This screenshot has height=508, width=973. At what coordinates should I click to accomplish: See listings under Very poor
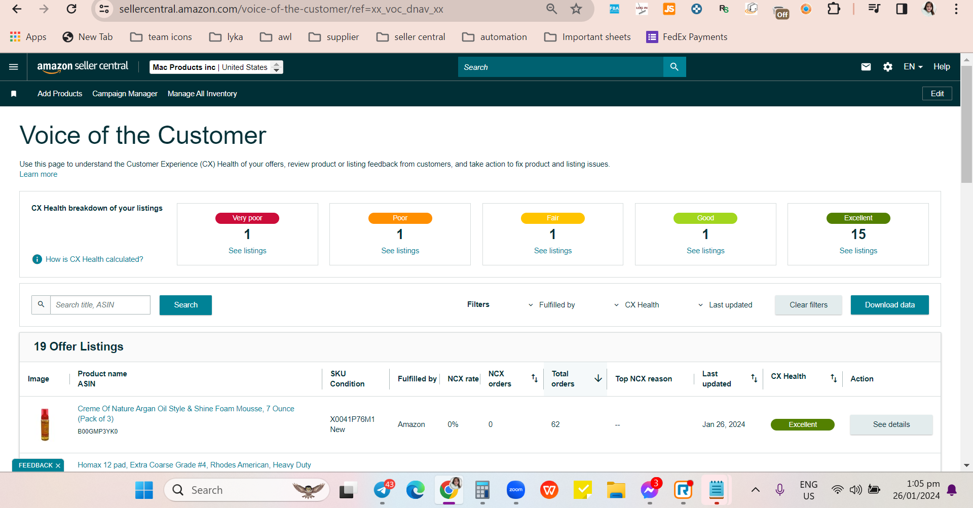[247, 251]
